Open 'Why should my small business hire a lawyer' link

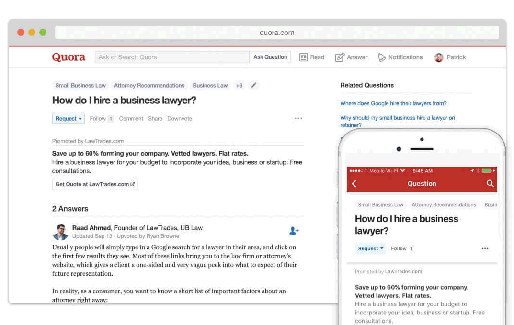click(397, 121)
